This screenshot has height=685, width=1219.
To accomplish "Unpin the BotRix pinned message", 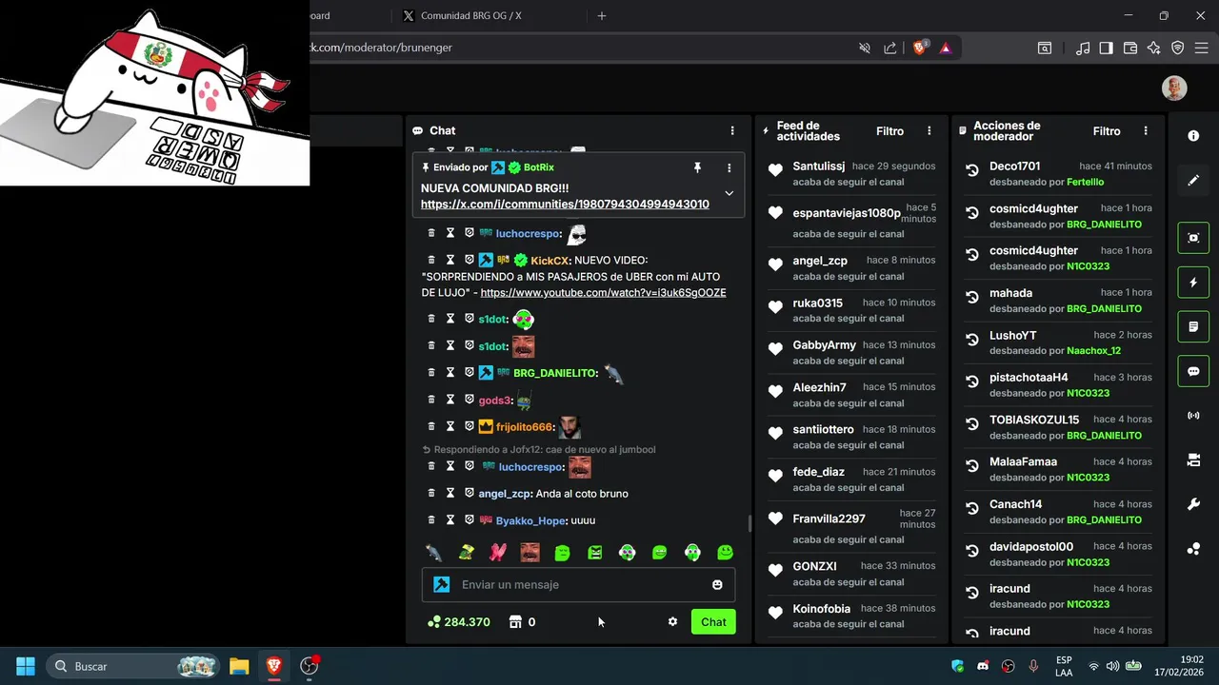I will click(x=697, y=167).
